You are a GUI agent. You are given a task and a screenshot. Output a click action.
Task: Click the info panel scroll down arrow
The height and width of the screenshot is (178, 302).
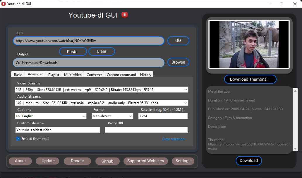(x=295, y=149)
